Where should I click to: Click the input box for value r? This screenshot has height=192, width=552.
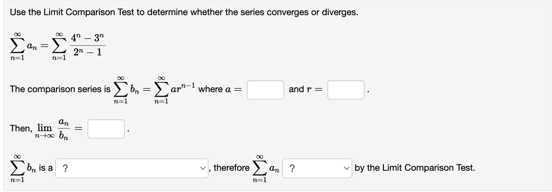pos(345,90)
